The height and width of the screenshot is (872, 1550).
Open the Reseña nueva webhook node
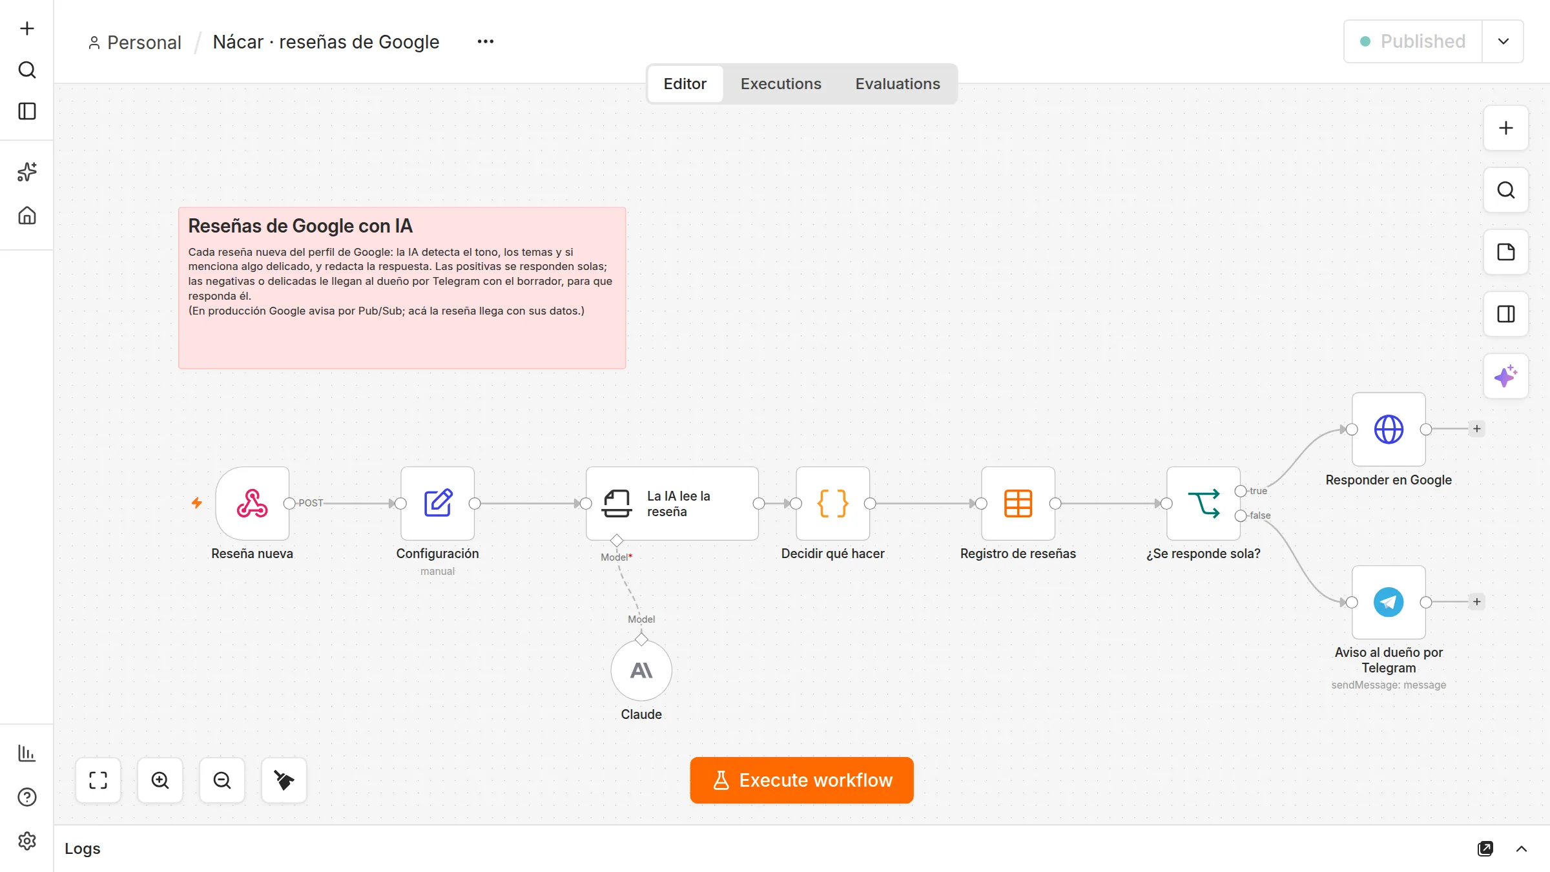coord(252,503)
